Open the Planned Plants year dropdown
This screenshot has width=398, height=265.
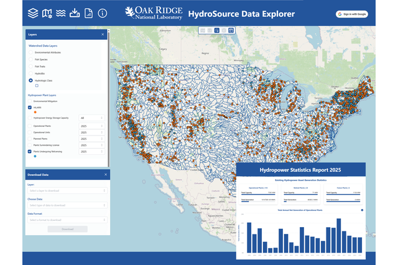click(91, 139)
